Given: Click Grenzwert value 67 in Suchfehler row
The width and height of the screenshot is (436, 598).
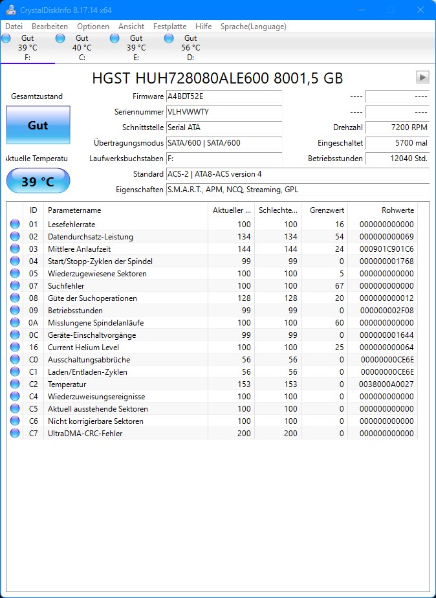Looking at the screenshot, I should 339,286.
